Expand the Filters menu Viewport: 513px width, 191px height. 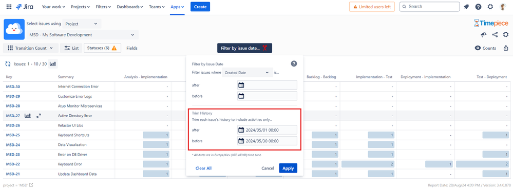103,7
